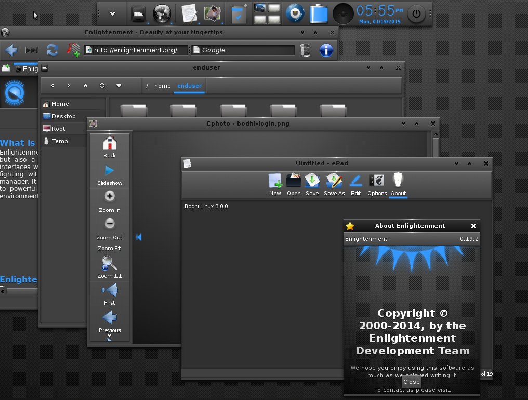528x400 pixels.
Task: Set Ephoto zoom to 1:1
Action: [110, 267]
